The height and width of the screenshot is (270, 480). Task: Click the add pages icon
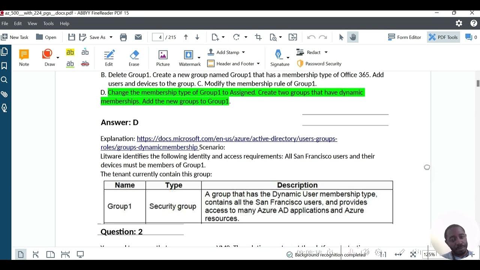point(215,37)
